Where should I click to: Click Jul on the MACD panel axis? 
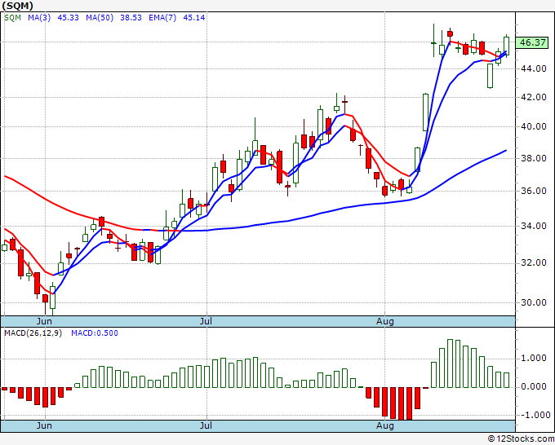tap(206, 425)
